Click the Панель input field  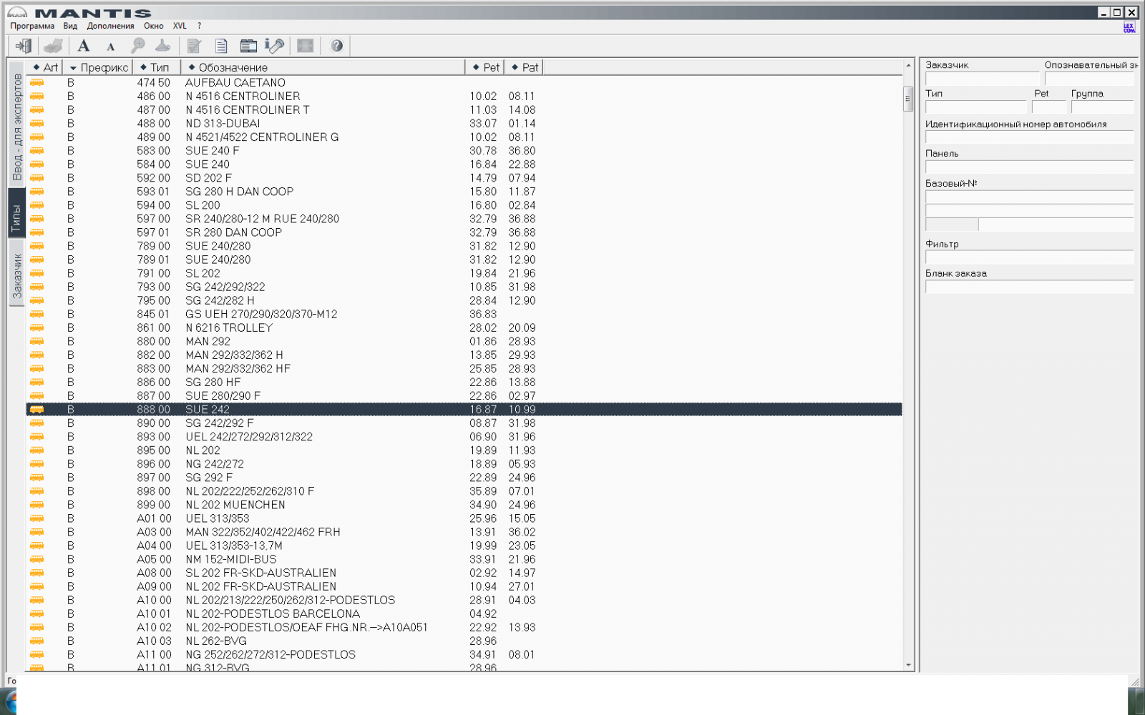1029,167
